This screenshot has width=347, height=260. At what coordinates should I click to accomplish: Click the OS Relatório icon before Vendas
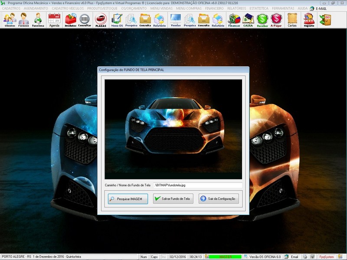[159, 20]
